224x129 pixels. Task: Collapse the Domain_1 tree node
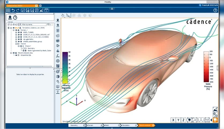tap(13, 30)
